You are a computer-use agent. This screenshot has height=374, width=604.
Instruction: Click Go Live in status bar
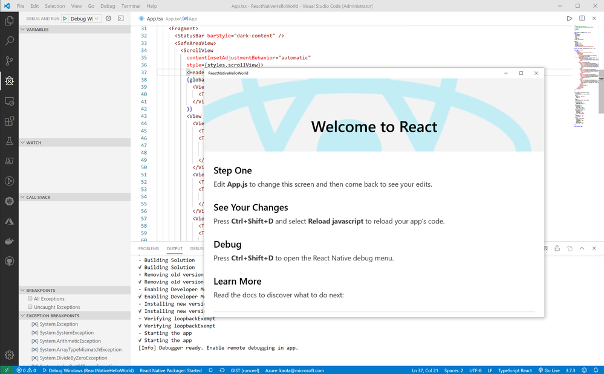pos(549,370)
